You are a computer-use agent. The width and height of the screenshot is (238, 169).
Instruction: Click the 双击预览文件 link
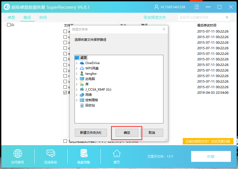[x=155, y=17]
